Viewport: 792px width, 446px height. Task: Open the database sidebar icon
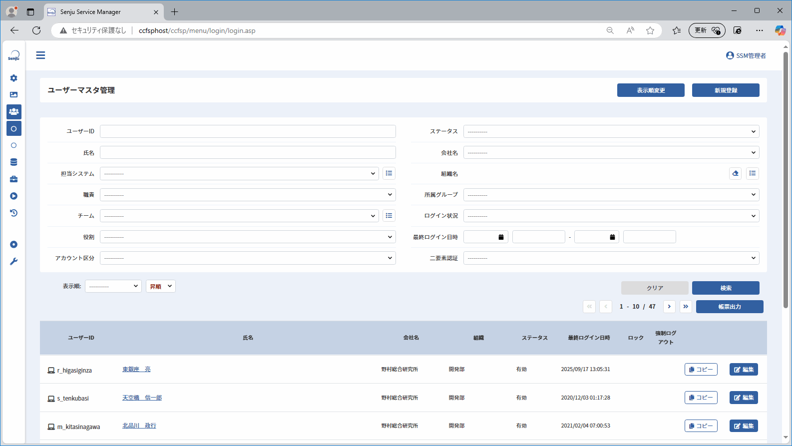point(14,162)
